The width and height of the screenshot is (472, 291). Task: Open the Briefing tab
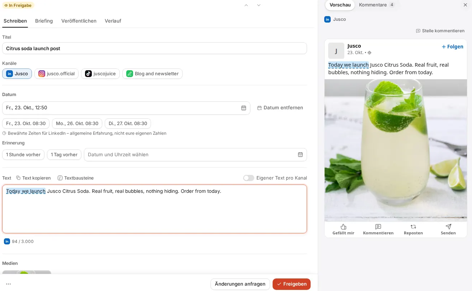point(44,21)
